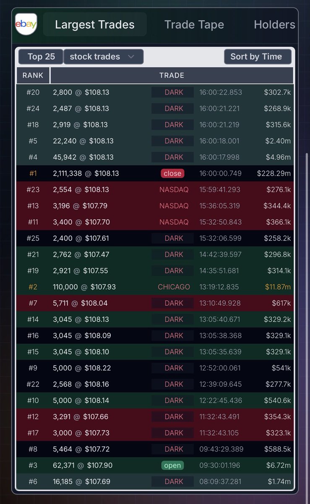Viewport: 310px width, 504px height.
Task: Click the $6.72m value
Action: (279, 465)
